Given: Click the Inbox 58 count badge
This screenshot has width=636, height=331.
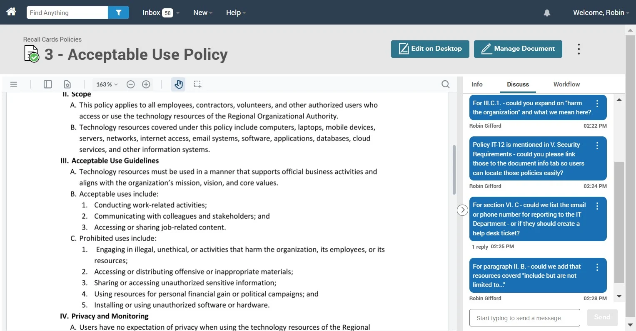Looking at the screenshot, I should [167, 13].
